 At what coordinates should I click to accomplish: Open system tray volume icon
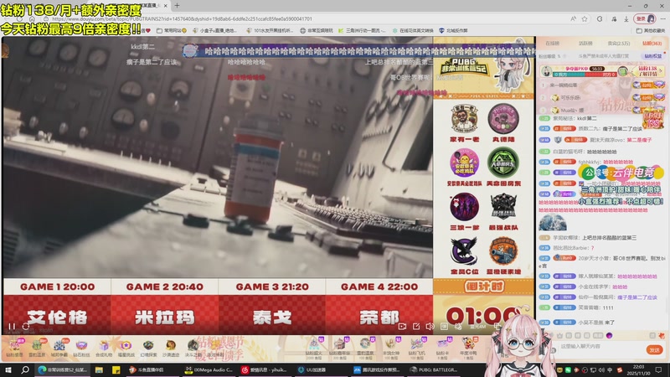[601, 369]
